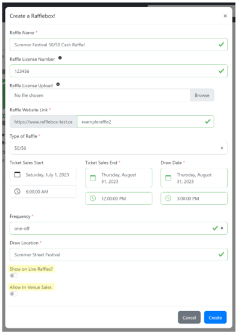This screenshot has width=238, height=334.
Task: Toggle the Allow In-Venue Sales switch
Action: pos(14,294)
